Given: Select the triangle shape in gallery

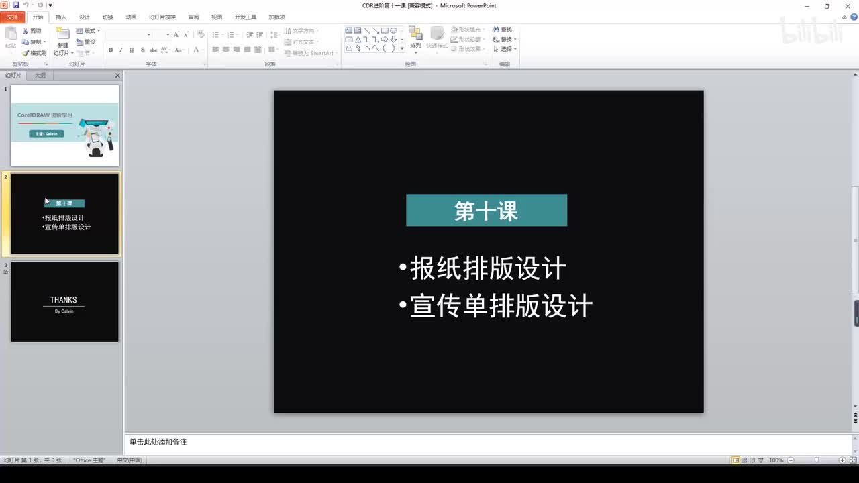Looking at the screenshot, I should [358, 40].
